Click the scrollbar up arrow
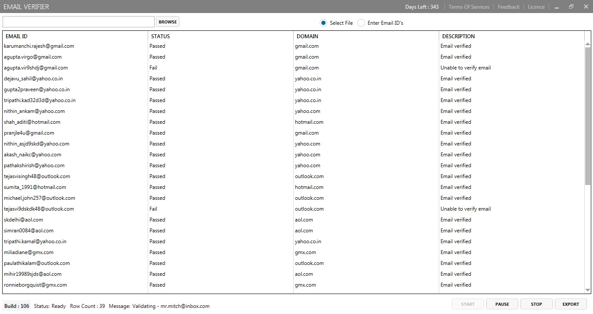This screenshot has height=314, width=593. pos(588,44)
